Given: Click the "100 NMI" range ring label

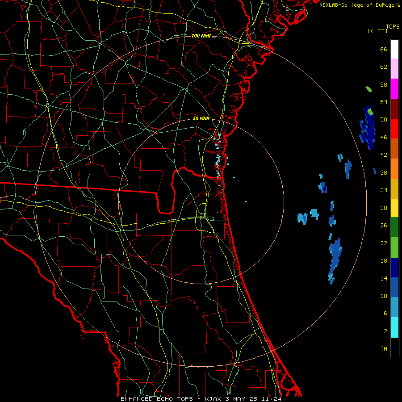Looking at the screenshot, I should (x=201, y=36).
